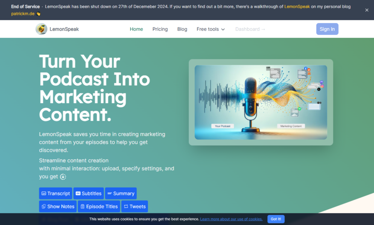Screen dimensions: 374x225
Task: Click the 'Turn Your Podcast Into Marketing Content.' heading
Action: [94, 88]
